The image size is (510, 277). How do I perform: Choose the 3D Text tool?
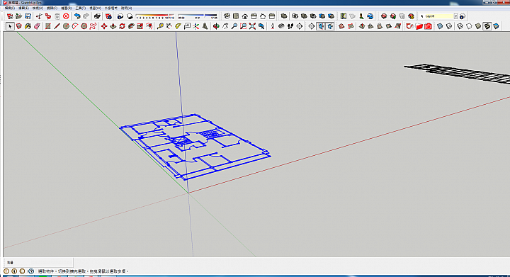(x=205, y=26)
